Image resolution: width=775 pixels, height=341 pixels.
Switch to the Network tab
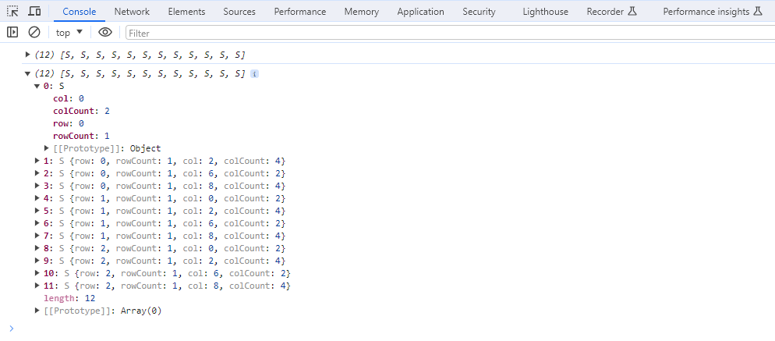tap(132, 12)
